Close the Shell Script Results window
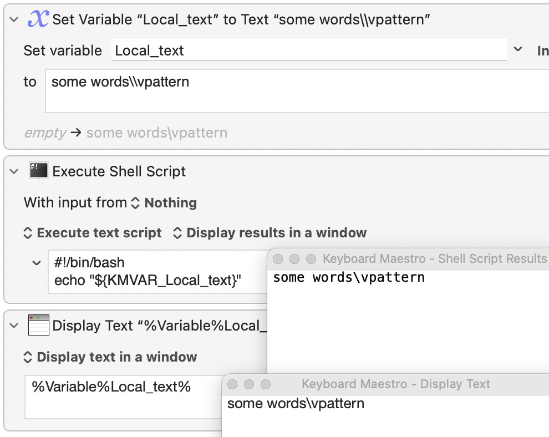Screen dimensions: 549x437 (x=278, y=259)
